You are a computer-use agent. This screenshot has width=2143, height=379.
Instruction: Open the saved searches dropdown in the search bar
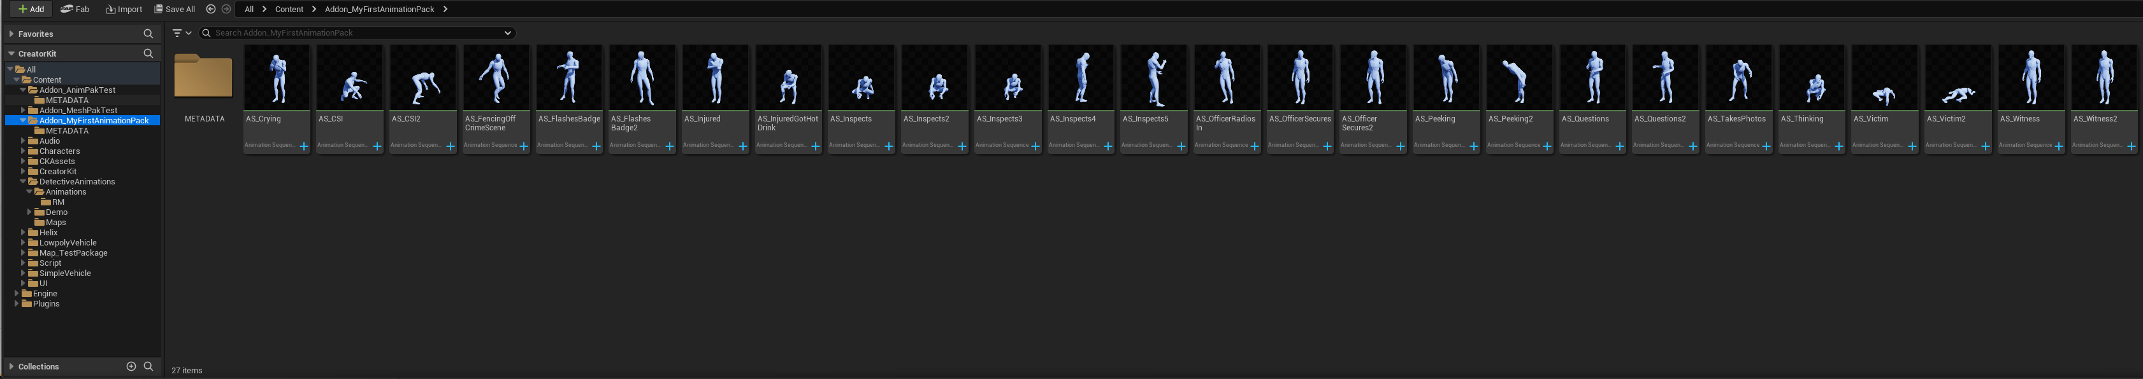tap(507, 33)
